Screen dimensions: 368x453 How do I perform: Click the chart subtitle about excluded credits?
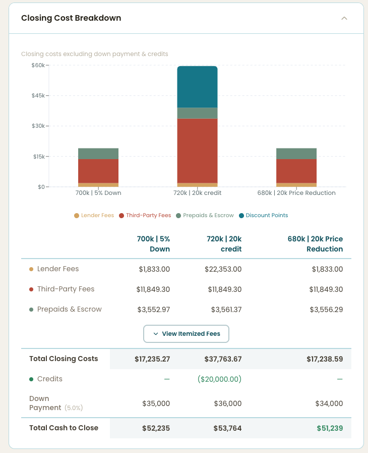point(95,54)
